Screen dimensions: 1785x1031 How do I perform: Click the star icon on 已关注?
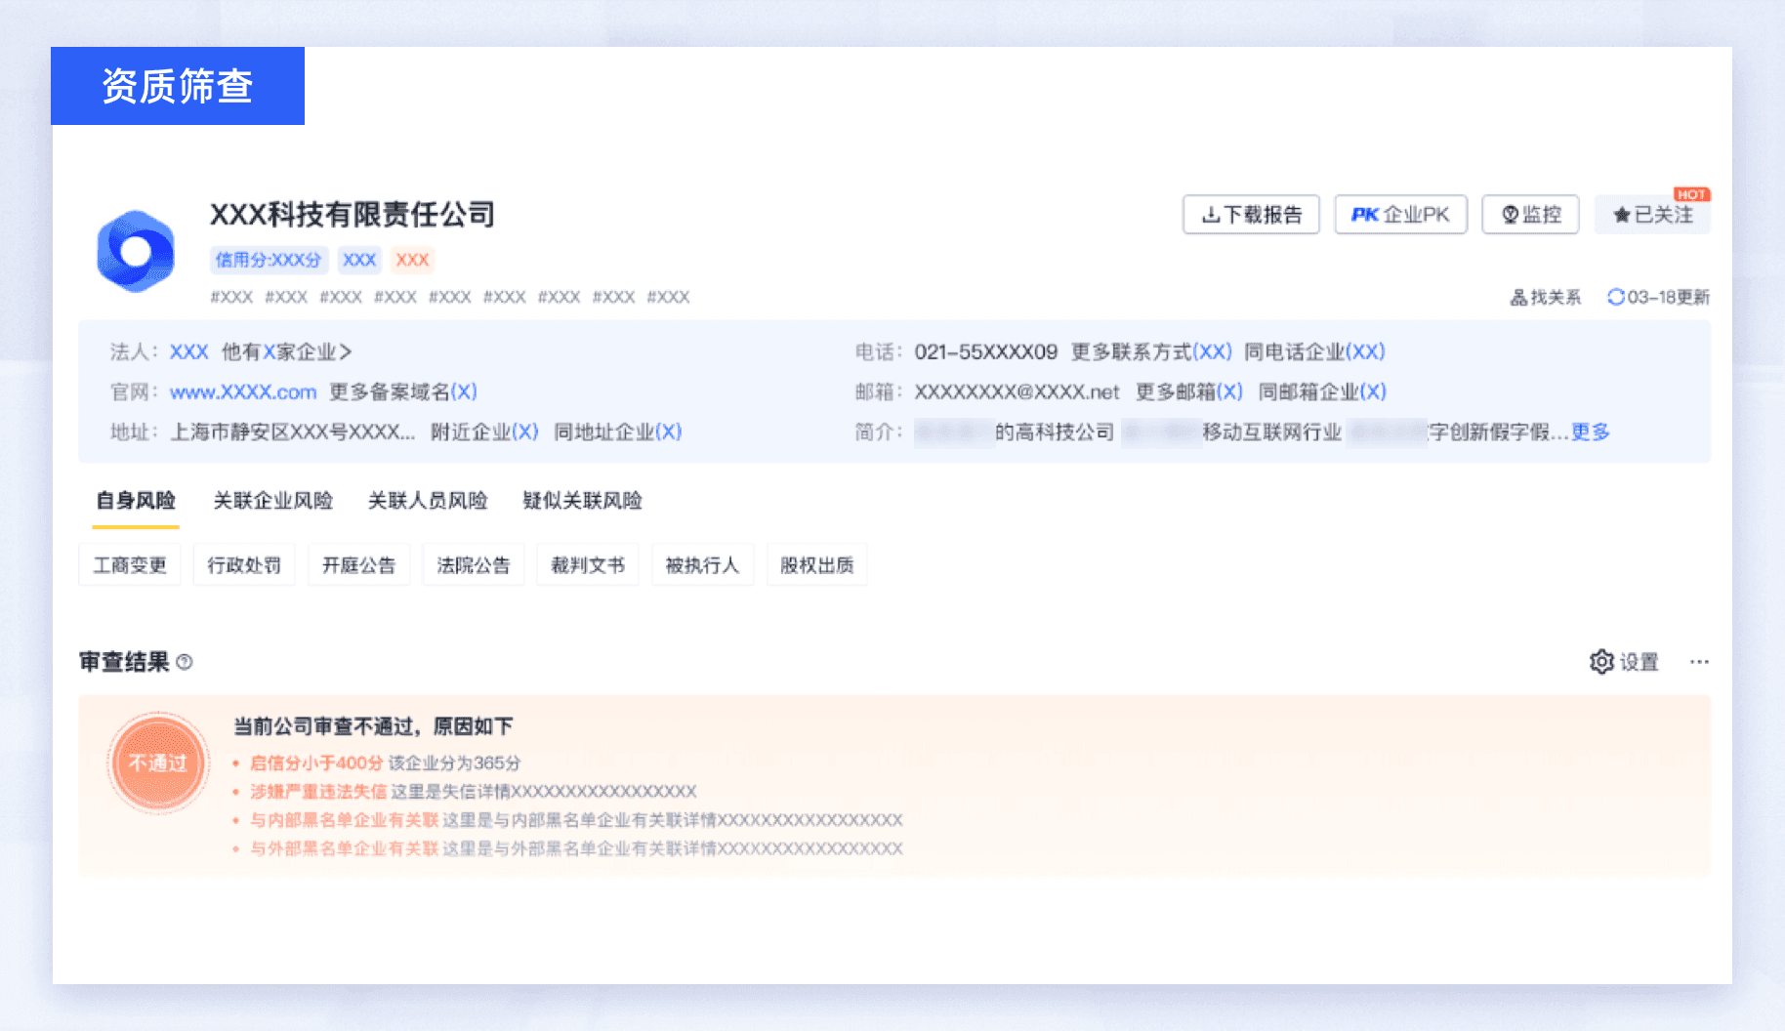tap(1620, 213)
